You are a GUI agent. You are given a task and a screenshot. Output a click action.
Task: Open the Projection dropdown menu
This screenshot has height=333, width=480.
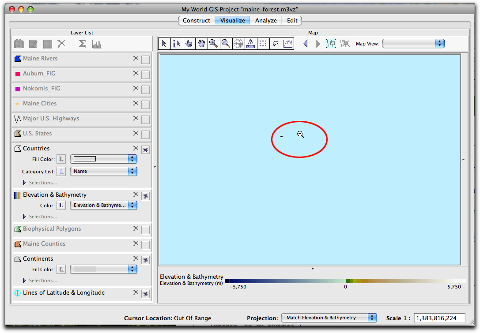329,318
